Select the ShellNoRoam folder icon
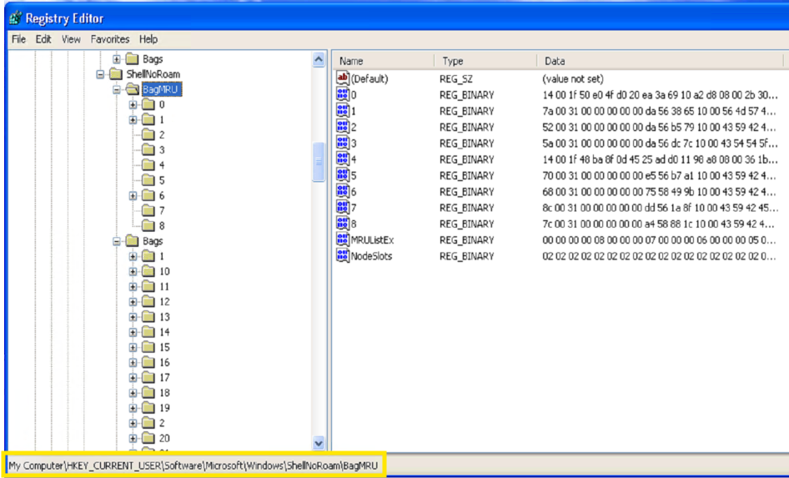 pos(116,74)
